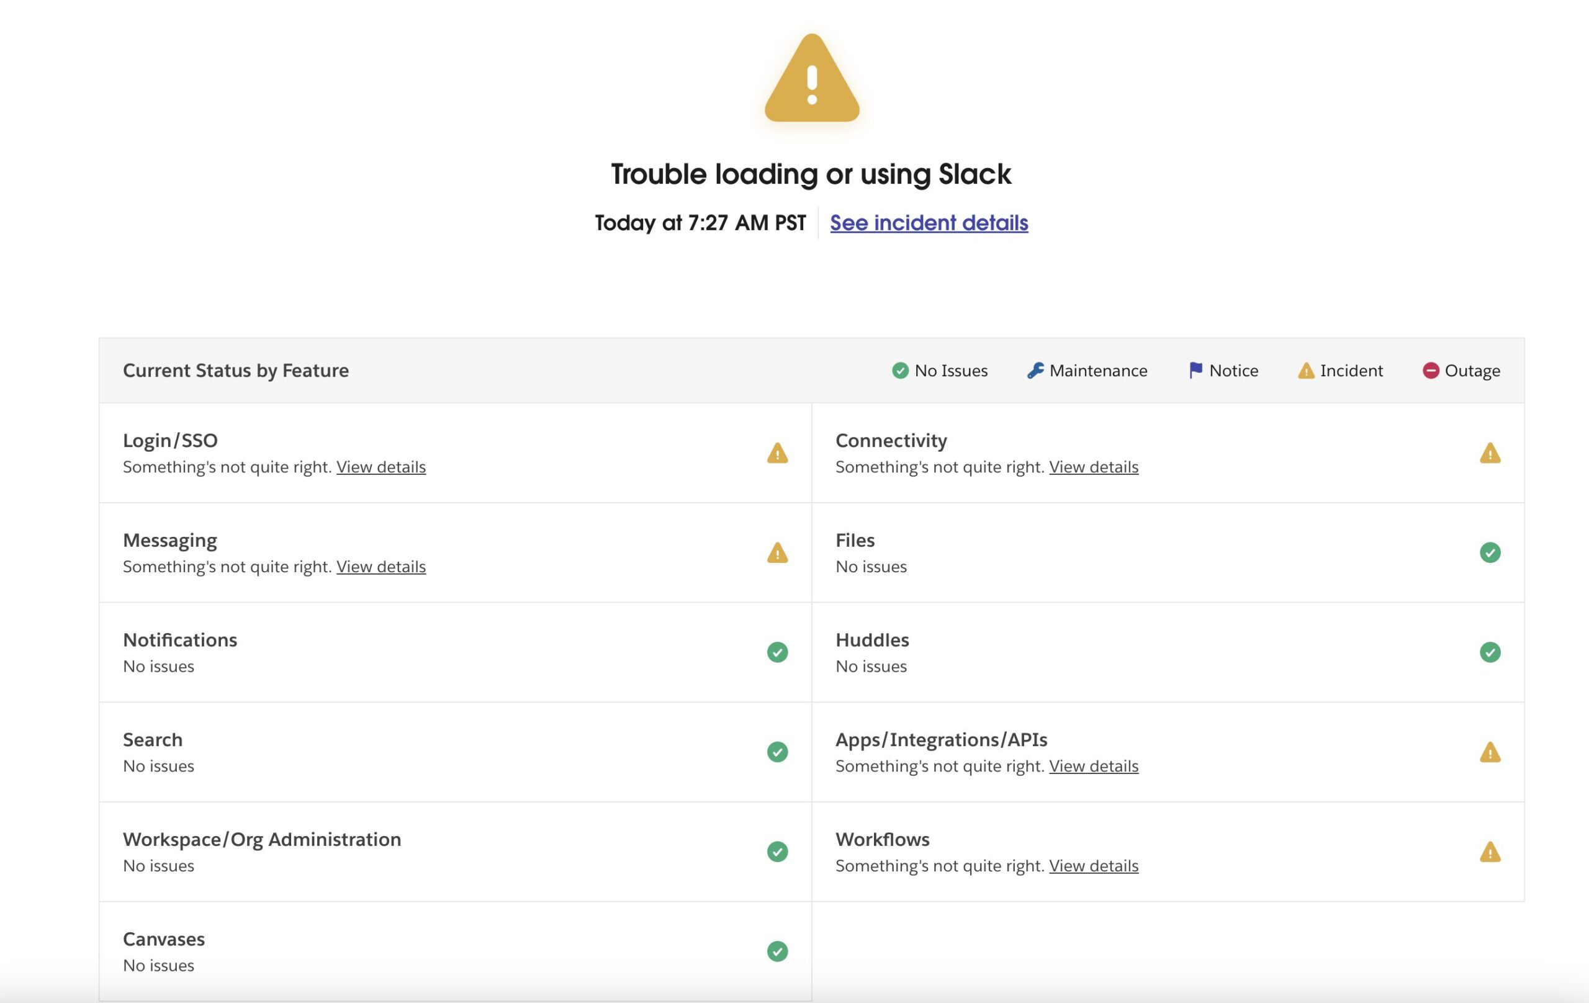Click the Apps/Integrations/APIs warning icon
The height and width of the screenshot is (1003, 1589).
click(x=1490, y=752)
